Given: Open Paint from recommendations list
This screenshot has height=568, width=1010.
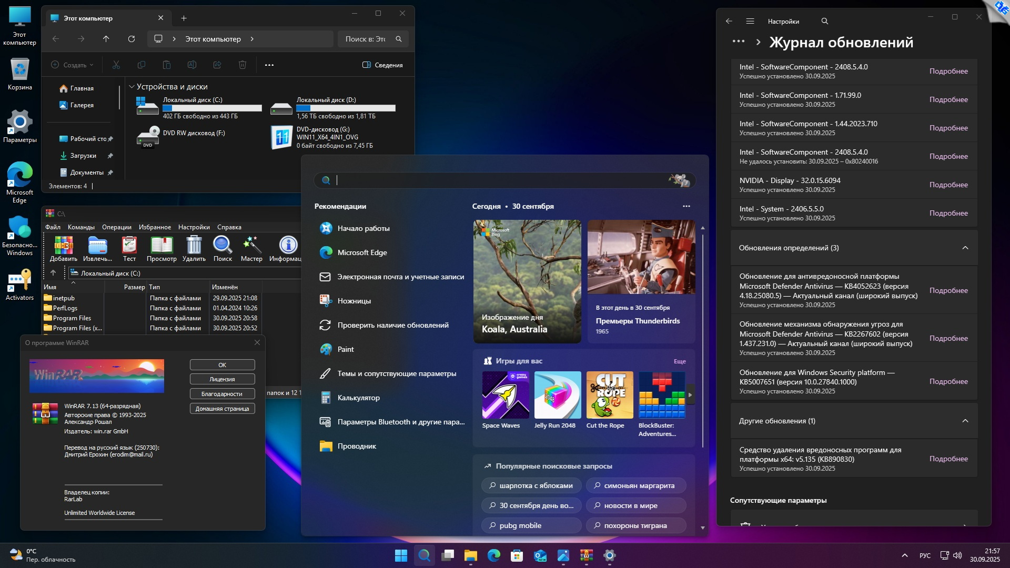Looking at the screenshot, I should (x=345, y=349).
